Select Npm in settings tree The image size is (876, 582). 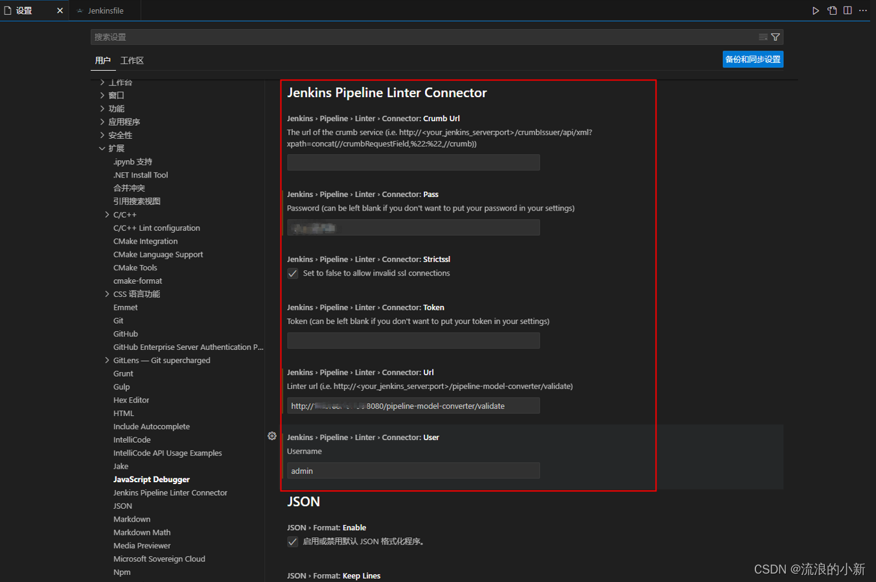[x=122, y=572]
